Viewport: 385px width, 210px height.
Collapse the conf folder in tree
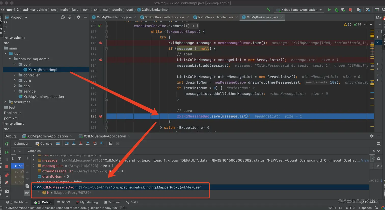[15, 64]
